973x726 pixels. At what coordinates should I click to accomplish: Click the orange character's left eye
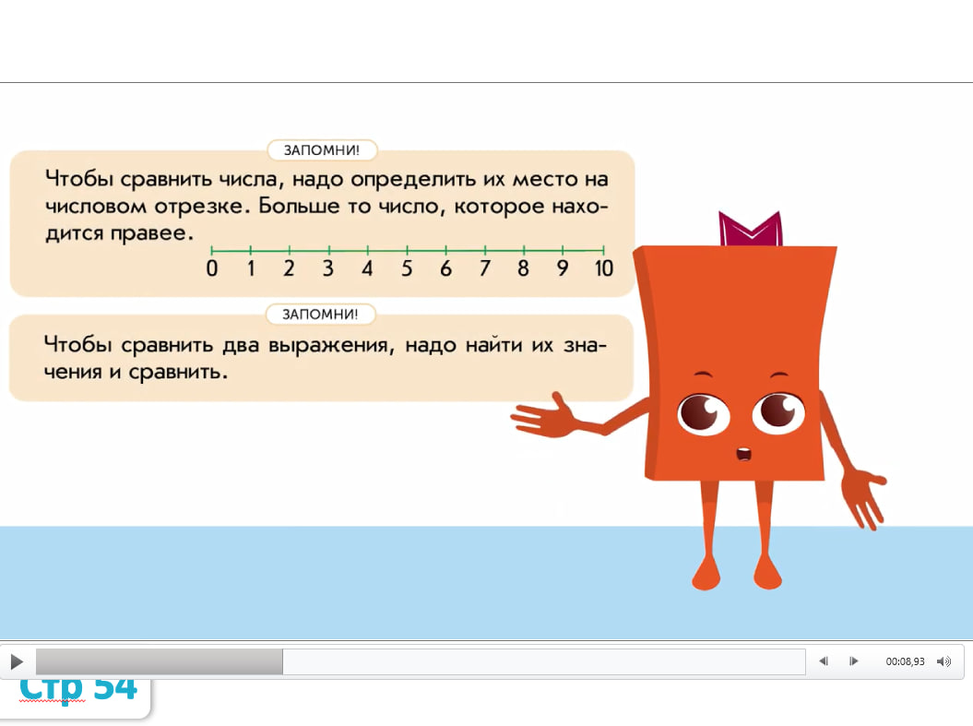(704, 411)
